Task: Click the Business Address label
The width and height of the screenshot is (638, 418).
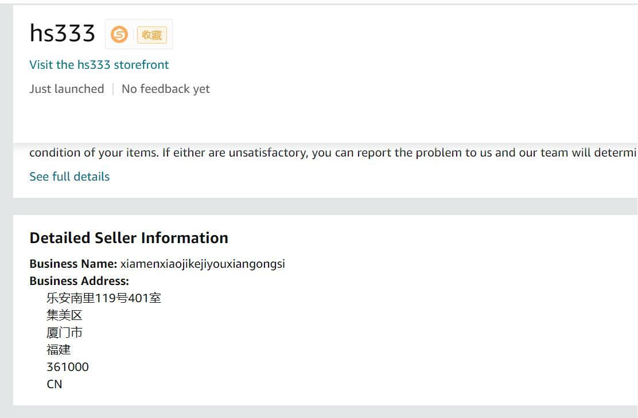Action: tap(79, 281)
